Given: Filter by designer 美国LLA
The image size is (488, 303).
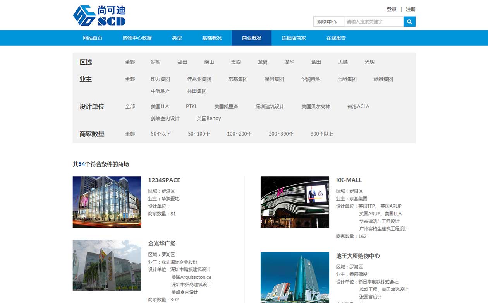Looking at the screenshot, I should click(160, 106).
